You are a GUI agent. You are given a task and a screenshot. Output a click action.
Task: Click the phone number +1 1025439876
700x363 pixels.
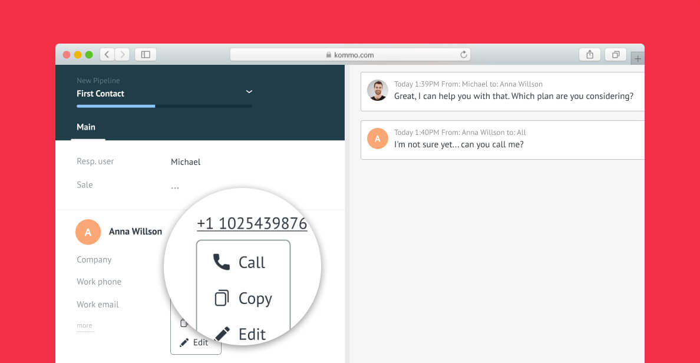(x=252, y=223)
